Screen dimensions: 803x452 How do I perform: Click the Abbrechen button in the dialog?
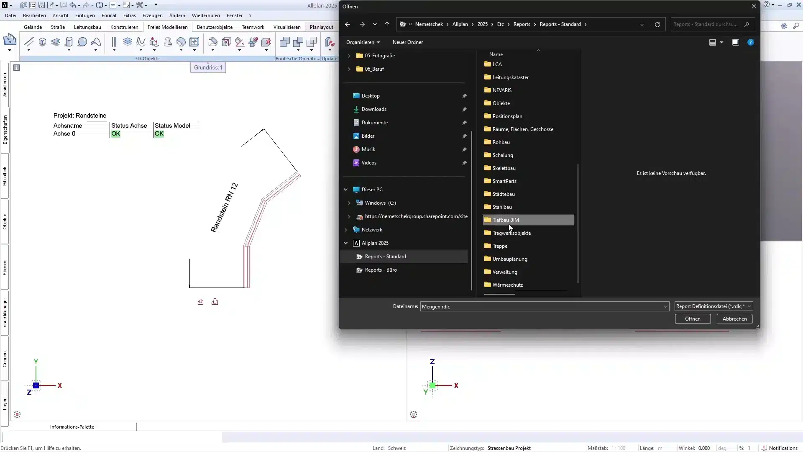click(x=734, y=319)
